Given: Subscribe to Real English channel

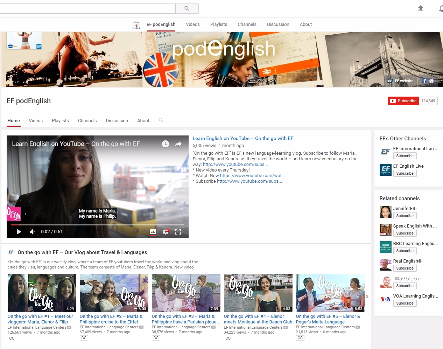Looking at the screenshot, I should [405, 268].
